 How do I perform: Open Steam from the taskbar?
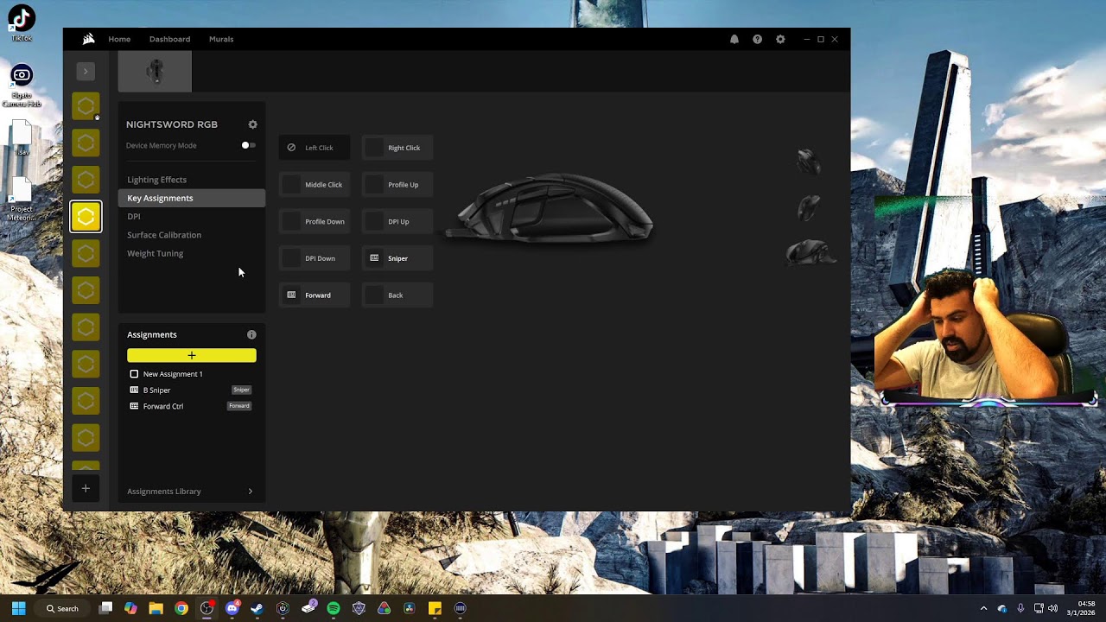click(257, 608)
